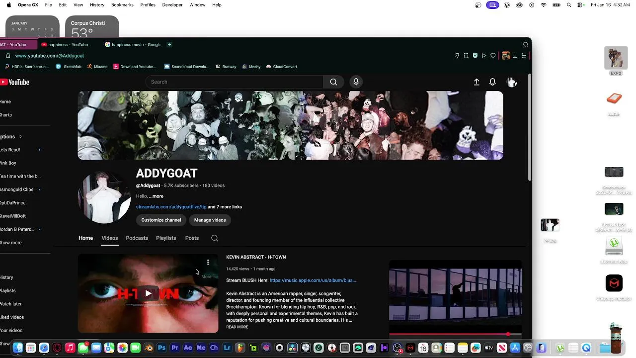Image resolution: width=636 pixels, height=358 pixels.
Task: Open the Corpus Christi weather widget
Action: click(x=92, y=27)
